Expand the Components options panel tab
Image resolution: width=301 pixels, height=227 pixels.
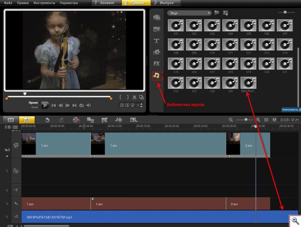point(291,110)
